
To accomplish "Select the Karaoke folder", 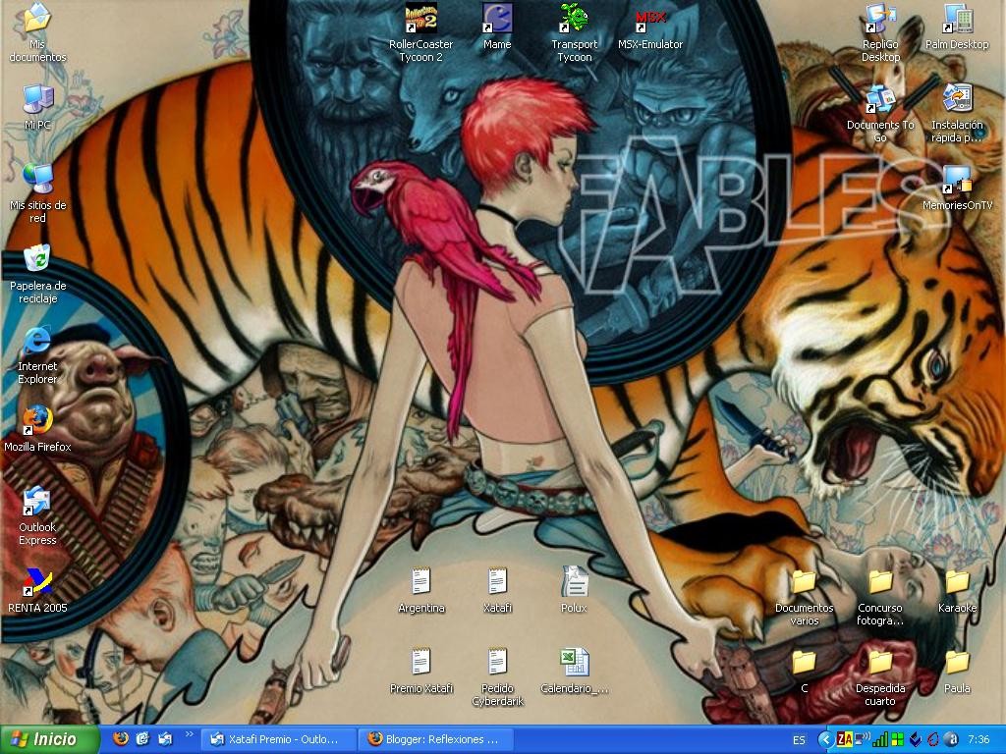I will click(x=957, y=590).
